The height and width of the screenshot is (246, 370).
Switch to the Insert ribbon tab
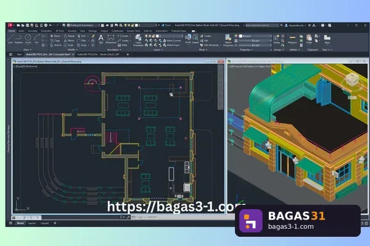pos(21,31)
